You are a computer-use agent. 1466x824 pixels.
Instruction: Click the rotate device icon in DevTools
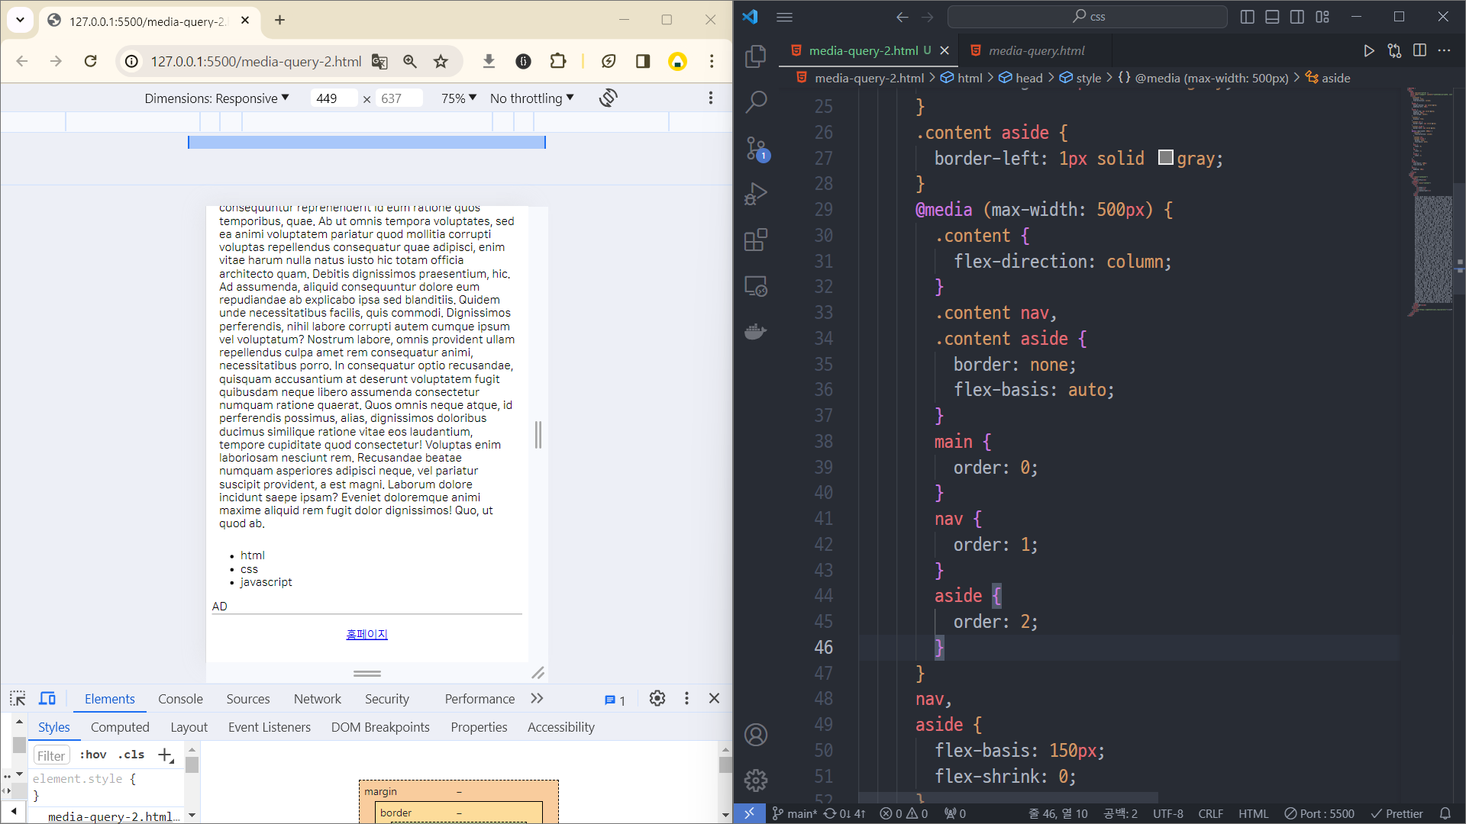click(608, 98)
